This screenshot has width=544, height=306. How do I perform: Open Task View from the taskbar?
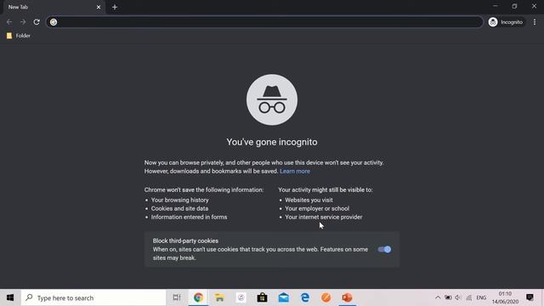(177, 297)
